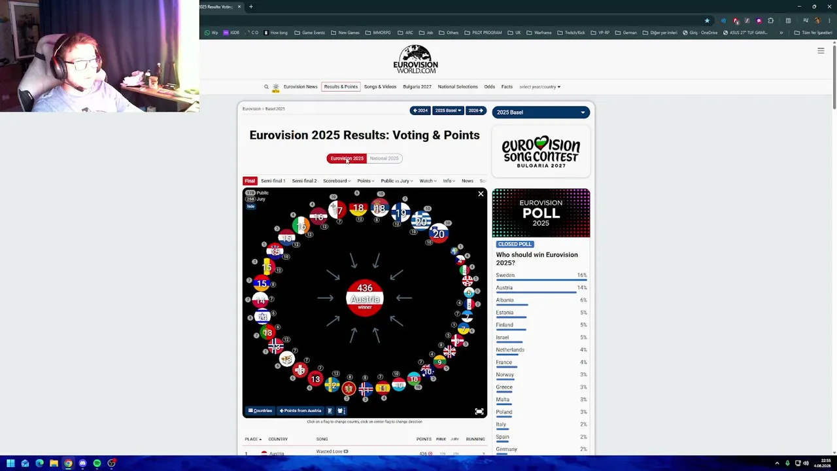This screenshot has height=471, width=837.
Task: Open the Wp WhatsApp bookmark
Action: (x=211, y=33)
